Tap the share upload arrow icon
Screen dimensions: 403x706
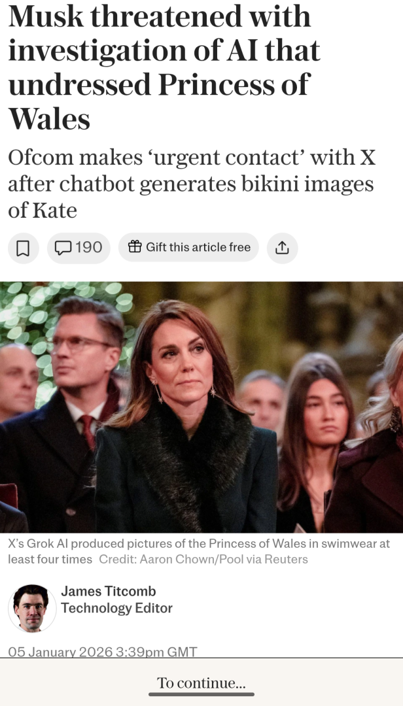(x=282, y=248)
